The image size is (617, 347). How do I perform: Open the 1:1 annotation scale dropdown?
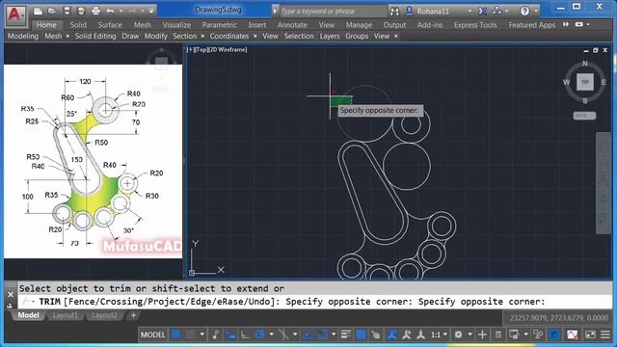[x=440, y=334]
